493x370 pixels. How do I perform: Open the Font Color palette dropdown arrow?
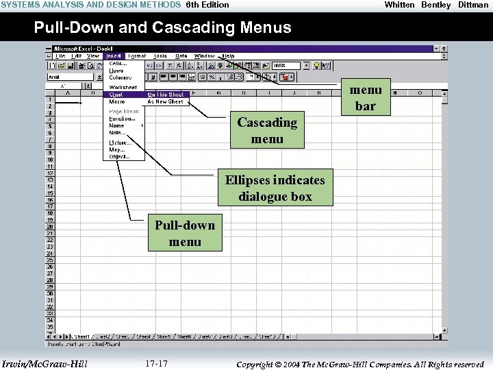coord(292,77)
